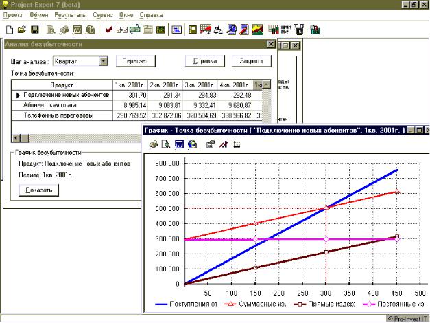Click the NPV/PI question toolbar icon
This screenshot has width=430, height=323.
click(x=286, y=30)
